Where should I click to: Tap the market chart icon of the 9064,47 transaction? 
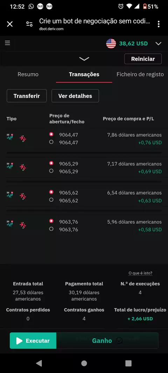(10, 137)
